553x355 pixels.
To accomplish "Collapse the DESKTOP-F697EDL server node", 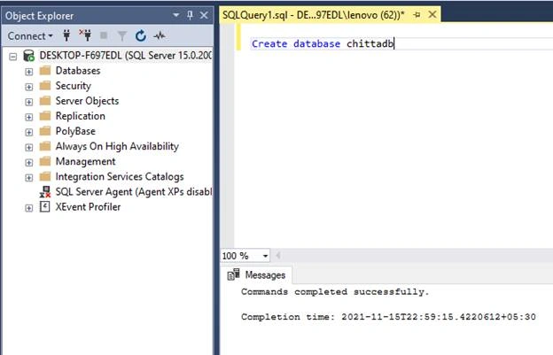I will click(13, 57).
